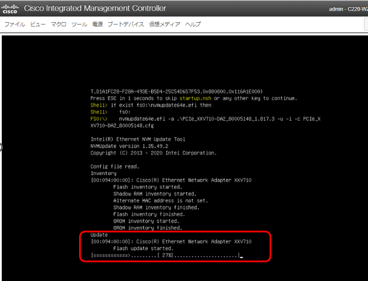368x281 pixels.
Task: Open the 仮想メディア menu
Action: click(x=165, y=25)
